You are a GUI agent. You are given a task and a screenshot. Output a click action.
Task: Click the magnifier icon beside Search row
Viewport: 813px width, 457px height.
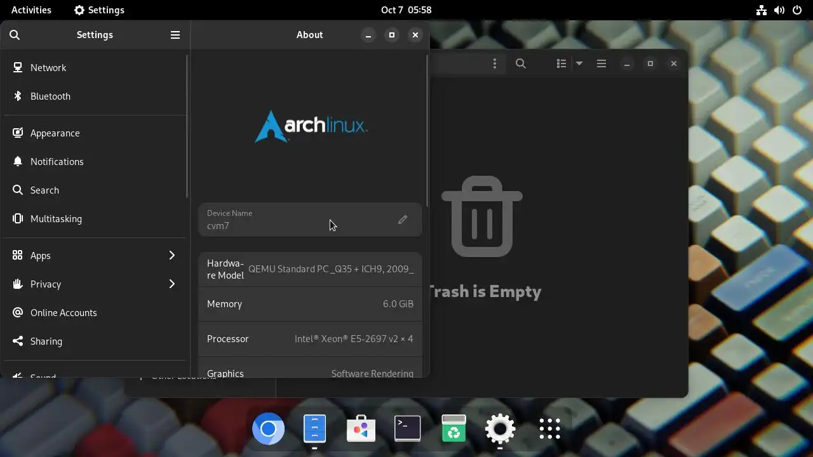click(18, 190)
